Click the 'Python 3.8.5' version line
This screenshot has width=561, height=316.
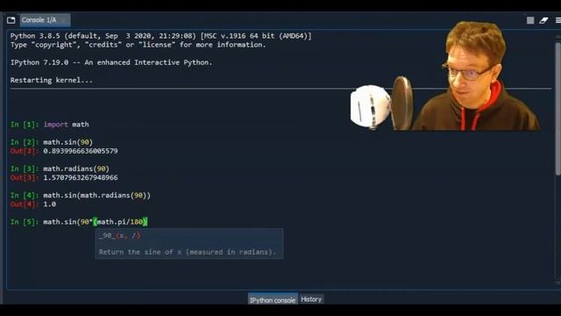(x=161, y=36)
